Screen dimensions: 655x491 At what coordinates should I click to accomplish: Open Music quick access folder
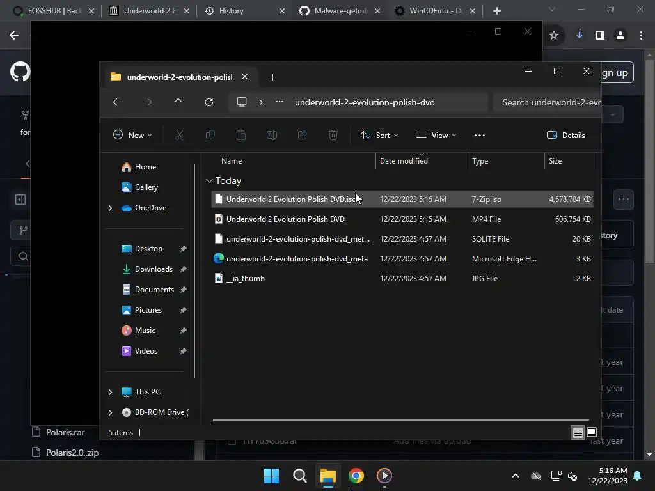(139, 331)
